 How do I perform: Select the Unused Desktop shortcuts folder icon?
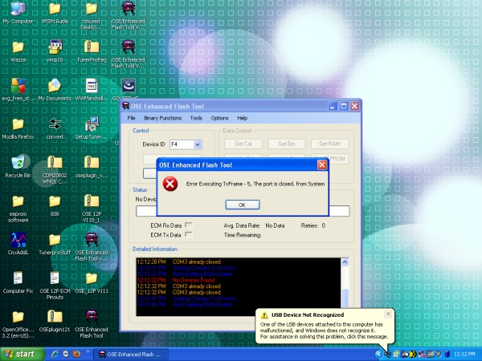(x=92, y=15)
